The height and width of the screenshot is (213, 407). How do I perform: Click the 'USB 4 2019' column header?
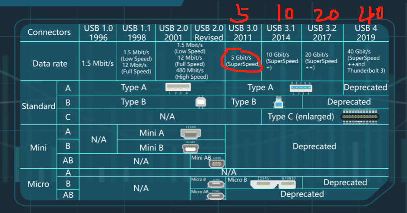(x=366, y=33)
